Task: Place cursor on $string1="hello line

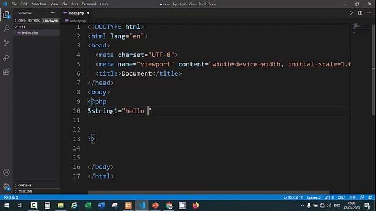Action: [119, 111]
